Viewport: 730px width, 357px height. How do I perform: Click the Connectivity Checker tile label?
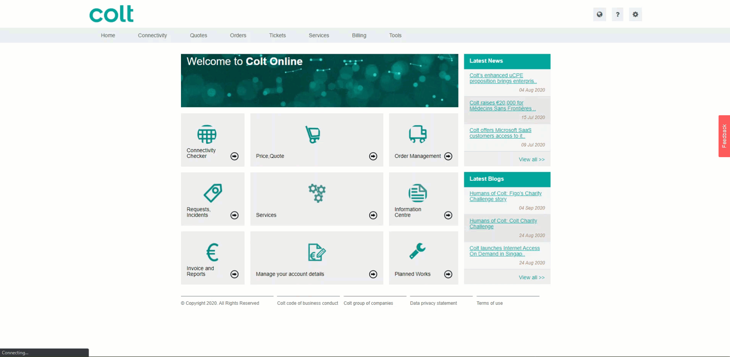[201, 153]
